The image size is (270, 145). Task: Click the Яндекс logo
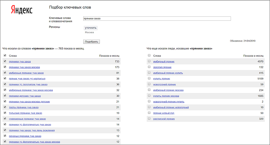[x=22, y=10]
